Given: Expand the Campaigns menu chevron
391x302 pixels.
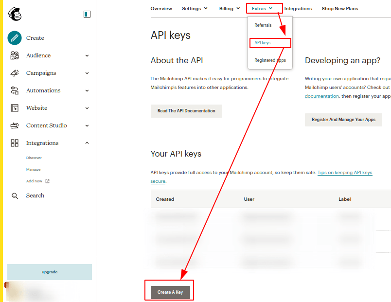Looking at the screenshot, I should pyautogui.click(x=87, y=73).
